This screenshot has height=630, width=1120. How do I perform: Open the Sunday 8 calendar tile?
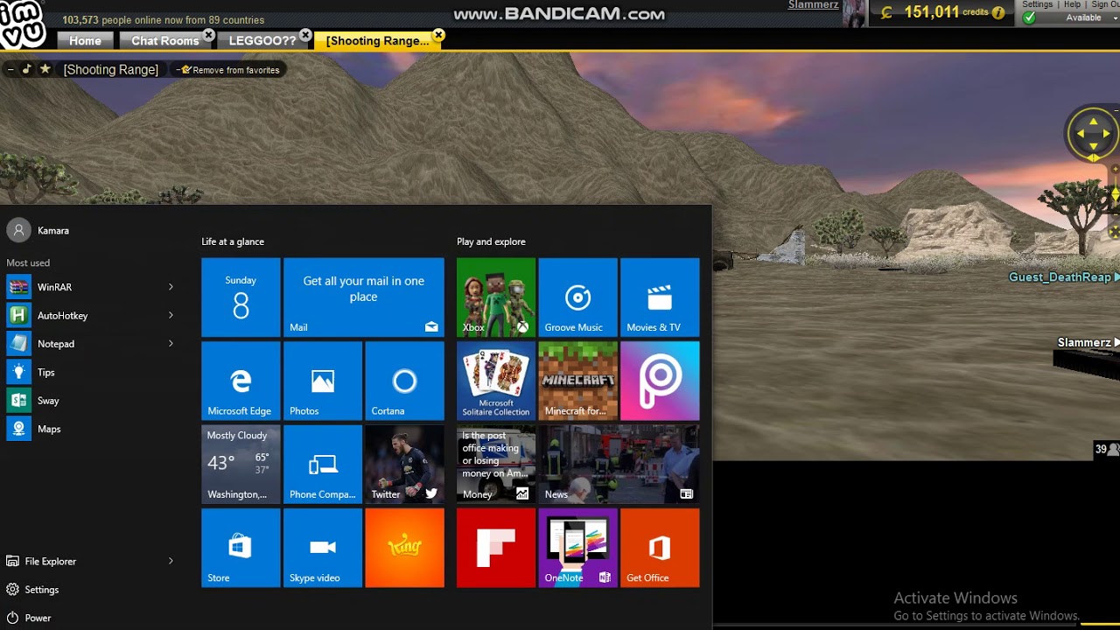241,297
